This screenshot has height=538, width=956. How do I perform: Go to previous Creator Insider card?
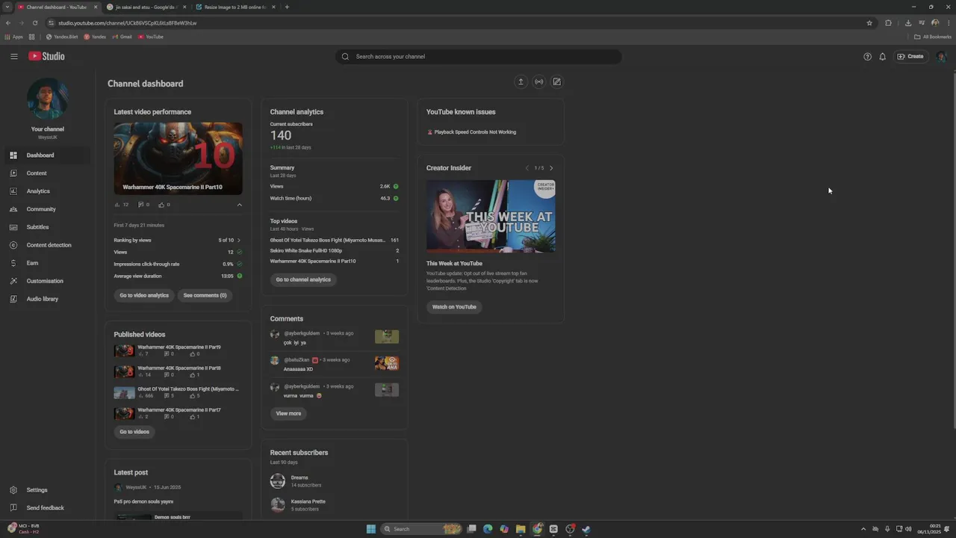click(527, 168)
